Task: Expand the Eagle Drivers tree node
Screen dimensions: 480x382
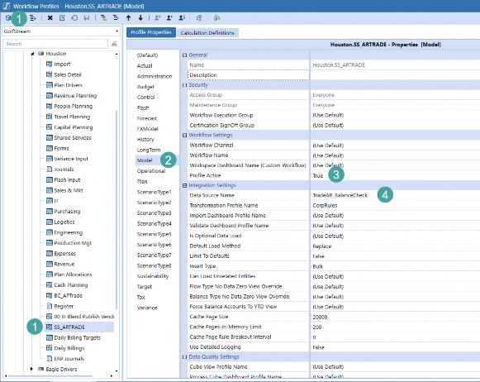Action: click(31, 369)
